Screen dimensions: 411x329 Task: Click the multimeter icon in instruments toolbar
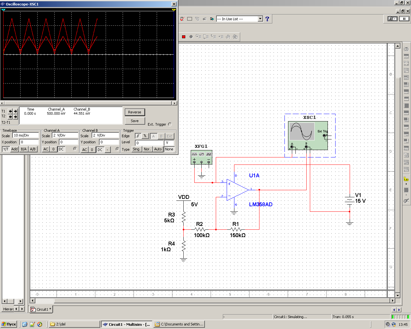406,49
